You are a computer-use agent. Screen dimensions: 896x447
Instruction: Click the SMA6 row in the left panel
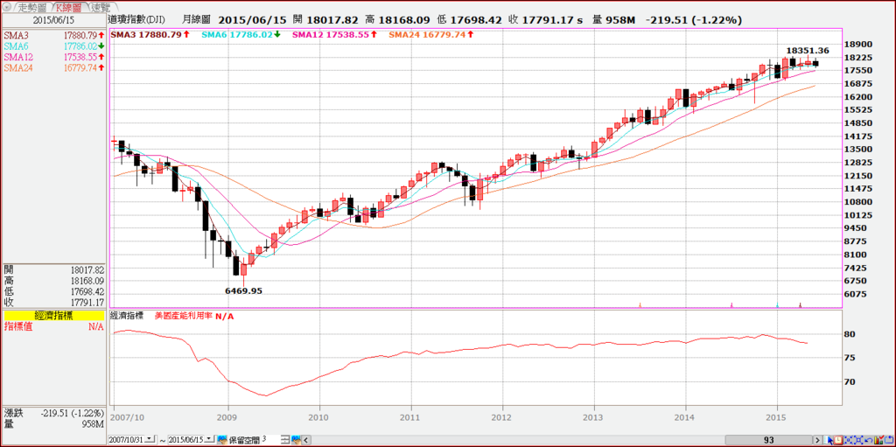click(x=54, y=45)
